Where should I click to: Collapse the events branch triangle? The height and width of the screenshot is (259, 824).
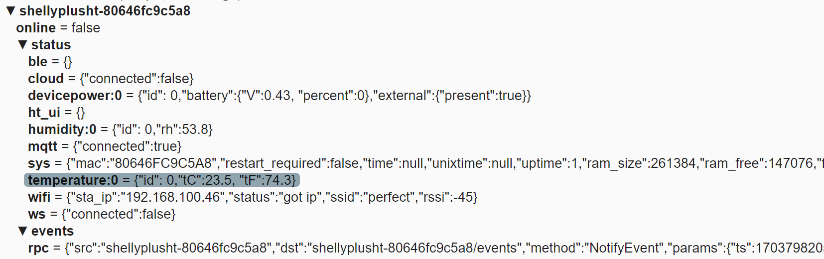[22, 231]
